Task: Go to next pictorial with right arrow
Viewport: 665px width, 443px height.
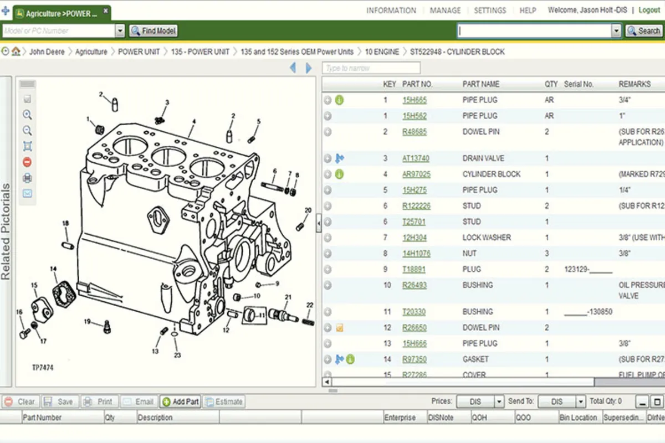Action: tap(308, 68)
